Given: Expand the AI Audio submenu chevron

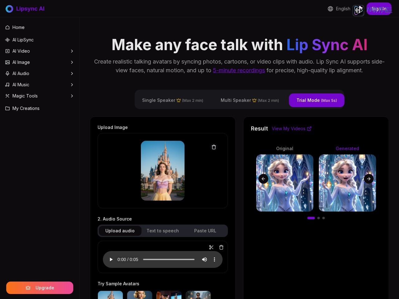Looking at the screenshot, I should click(x=72, y=74).
